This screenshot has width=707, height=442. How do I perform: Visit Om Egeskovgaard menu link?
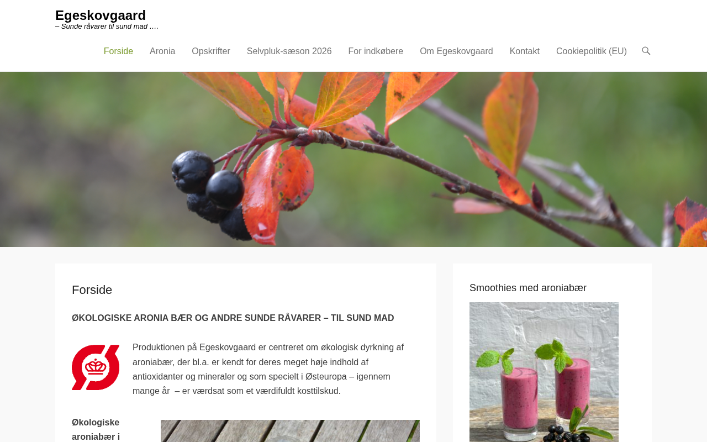456,51
